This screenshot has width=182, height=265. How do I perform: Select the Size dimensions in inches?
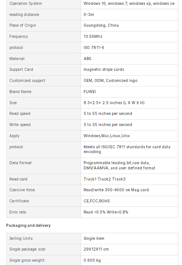(114, 103)
